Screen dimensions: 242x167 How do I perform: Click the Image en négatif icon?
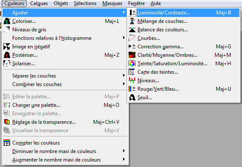click(x=7, y=47)
